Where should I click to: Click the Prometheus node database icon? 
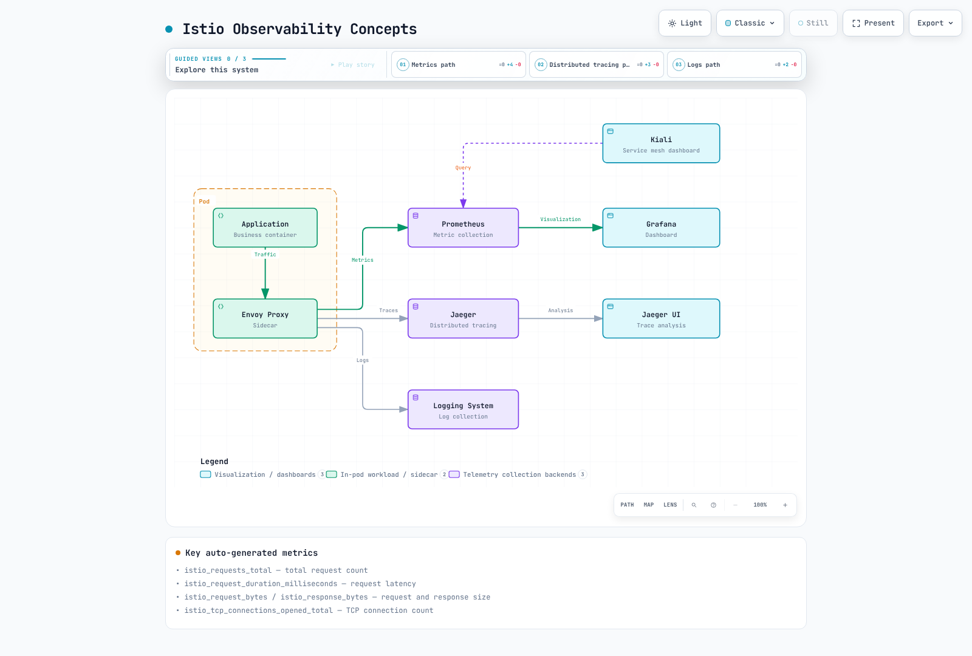416,216
